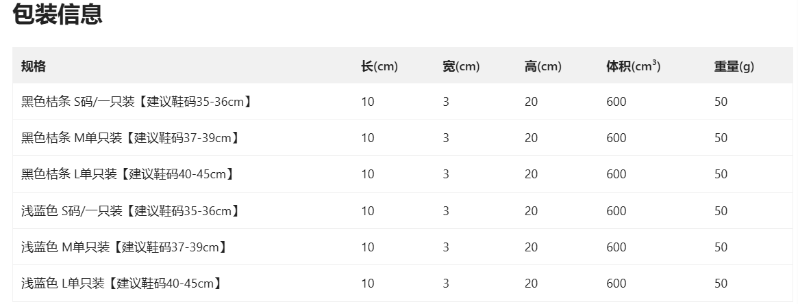Select the 浅蓝色 L单只装 row label
This screenshot has width=798, height=304.
[121, 284]
